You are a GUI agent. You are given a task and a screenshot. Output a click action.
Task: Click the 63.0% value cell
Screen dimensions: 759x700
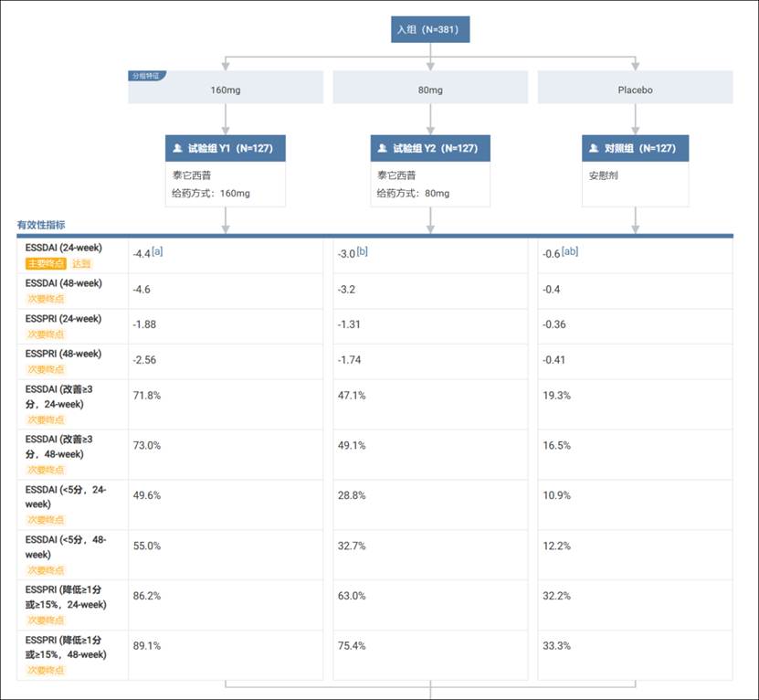pyautogui.click(x=430, y=605)
